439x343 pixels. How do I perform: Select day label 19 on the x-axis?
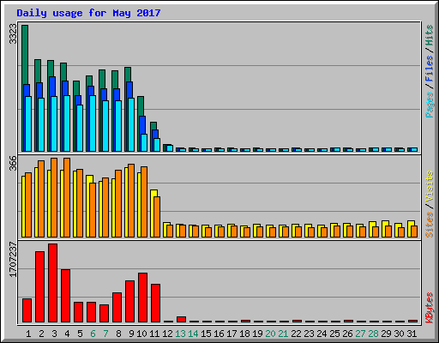pyautogui.click(x=257, y=334)
